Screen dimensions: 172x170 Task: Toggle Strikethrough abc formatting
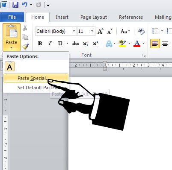pos(75,44)
